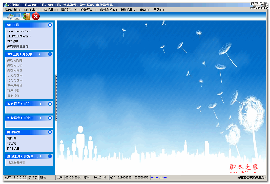Click the QQ number 1329004835 text
Viewport: 270px width, 184px height.
(x=124, y=177)
